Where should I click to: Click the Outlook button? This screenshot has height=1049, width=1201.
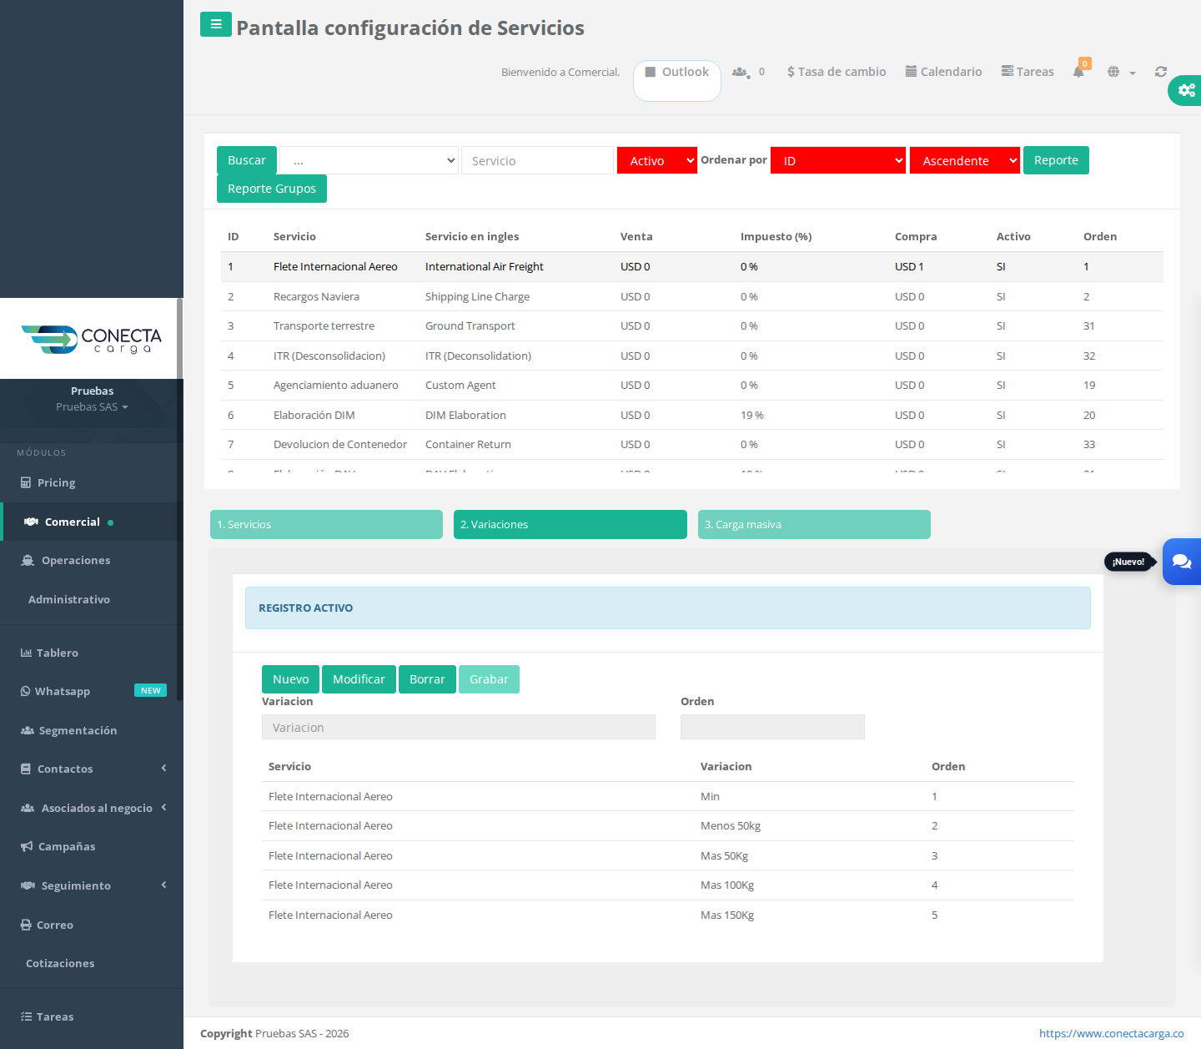click(677, 80)
